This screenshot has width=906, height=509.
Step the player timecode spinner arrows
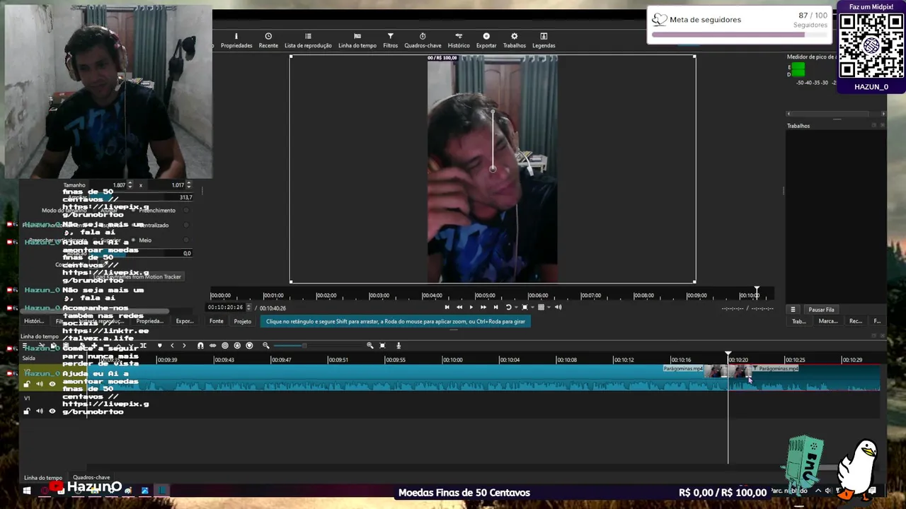(x=248, y=308)
